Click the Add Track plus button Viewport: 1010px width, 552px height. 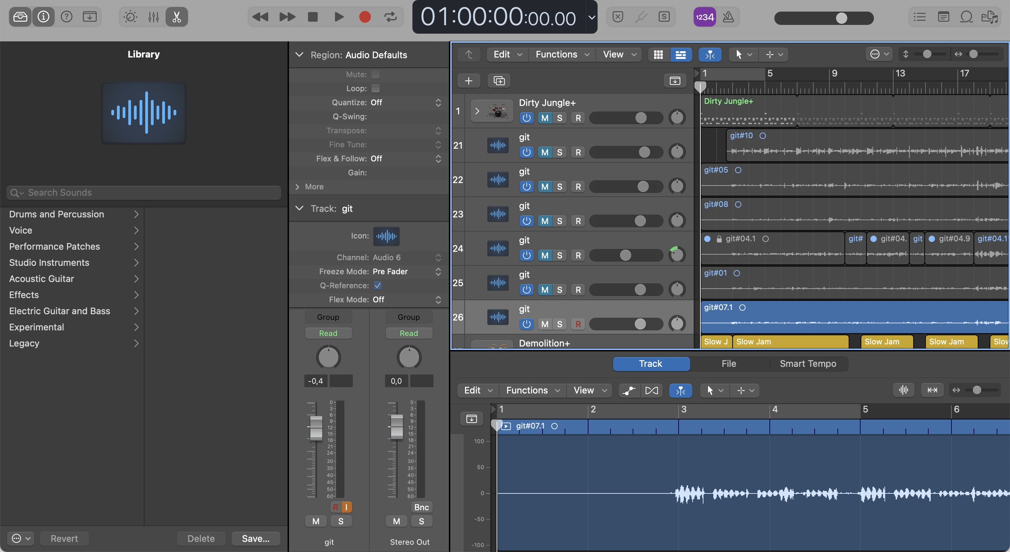(468, 81)
